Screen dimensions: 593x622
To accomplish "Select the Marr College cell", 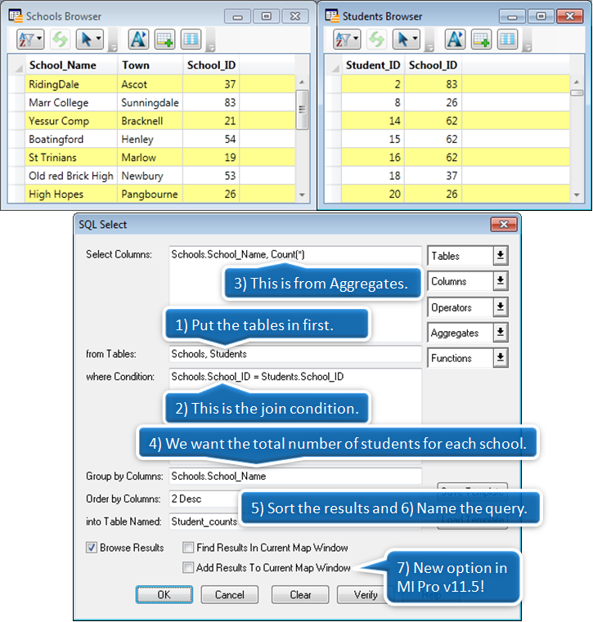I will (x=71, y=102).
